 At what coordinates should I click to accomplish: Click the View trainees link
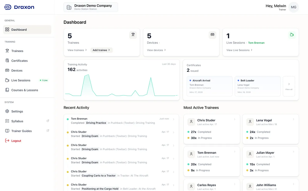(77, 50)
